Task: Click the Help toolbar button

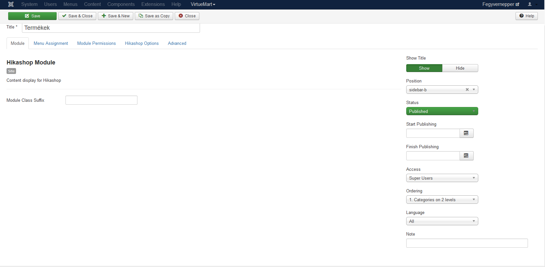Action: [x=527, y=16]
